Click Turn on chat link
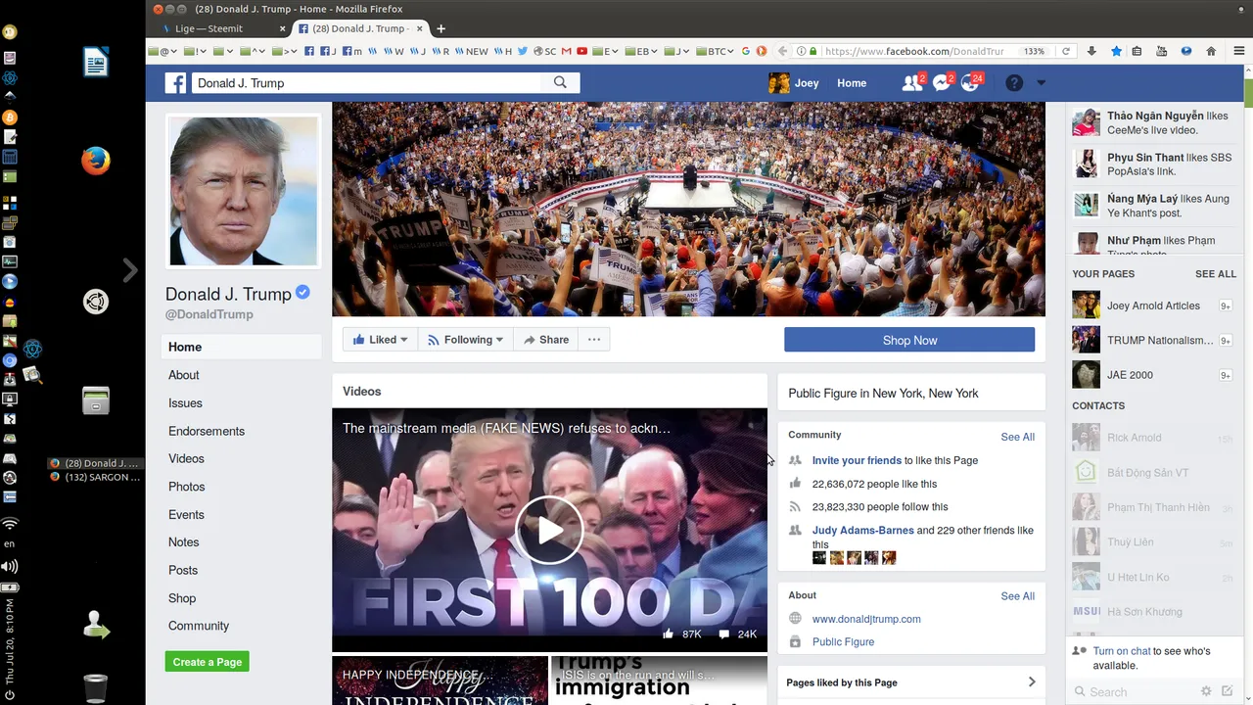 [x=1122, y=651]
